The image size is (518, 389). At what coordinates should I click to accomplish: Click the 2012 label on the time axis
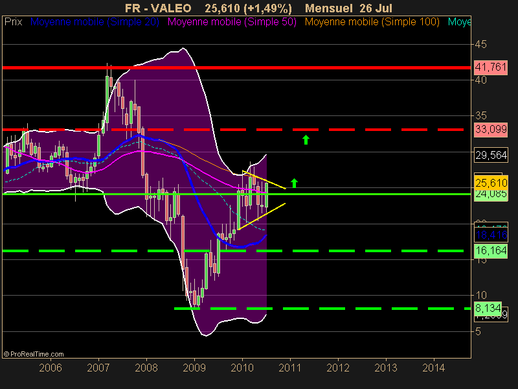click(338, 368)
